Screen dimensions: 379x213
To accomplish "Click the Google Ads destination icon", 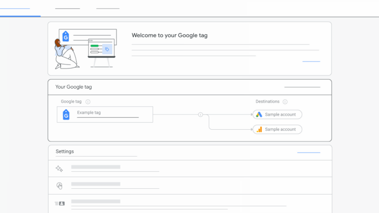I will click(x=259, y=115).
